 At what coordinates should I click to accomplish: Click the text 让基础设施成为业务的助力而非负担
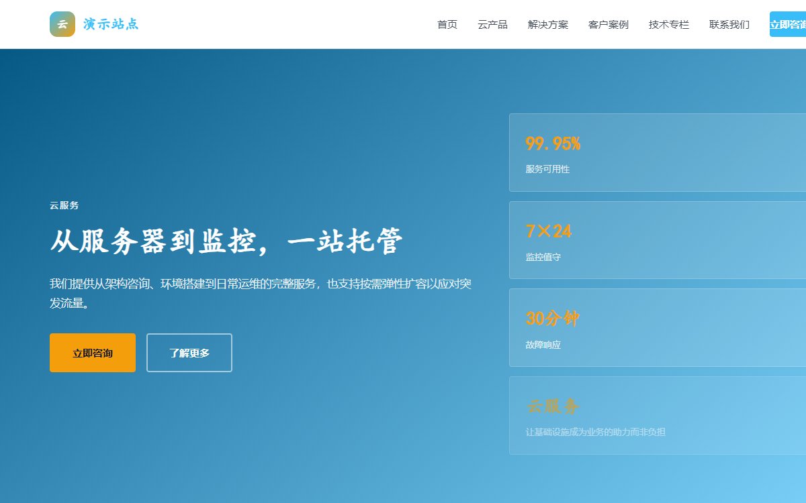(595, 432)
